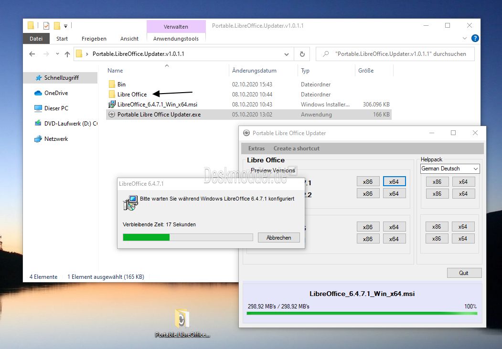Select the Bin folder name
The width and height of the screenshot is (502, 349).
(x=121, y=85)
